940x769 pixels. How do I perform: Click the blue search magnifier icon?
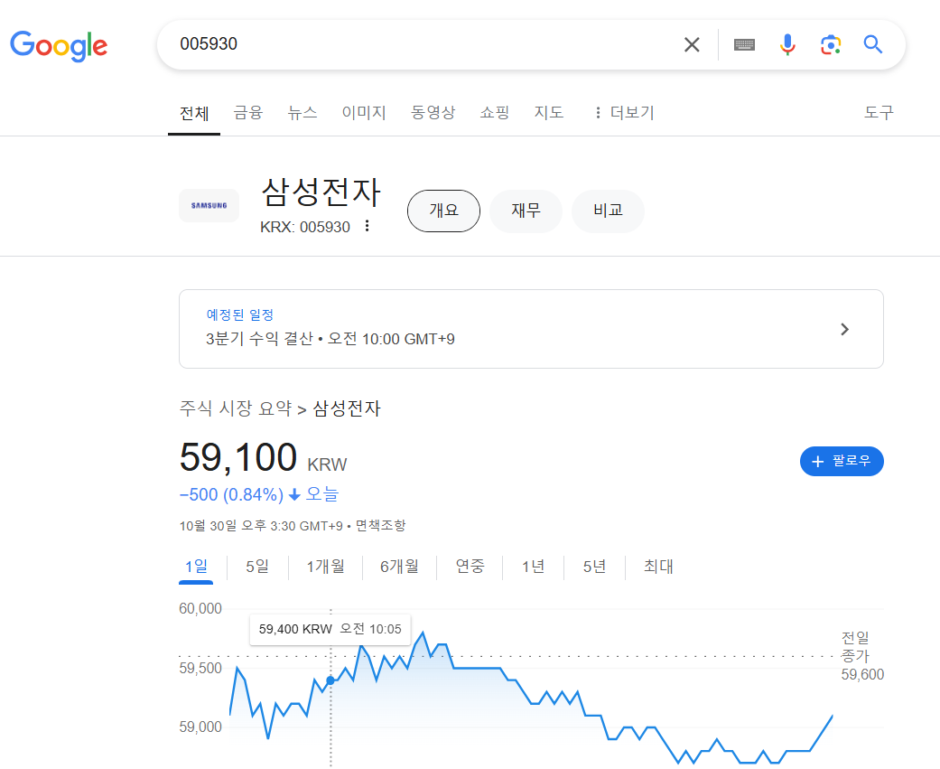coord(873,44)
